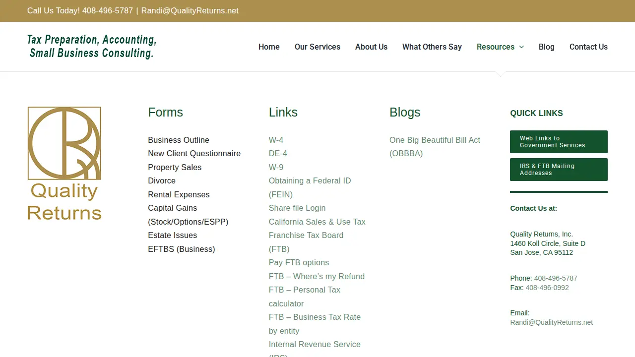Visit the Franchise Tax Board (FTB) link

tap(306, 242)
